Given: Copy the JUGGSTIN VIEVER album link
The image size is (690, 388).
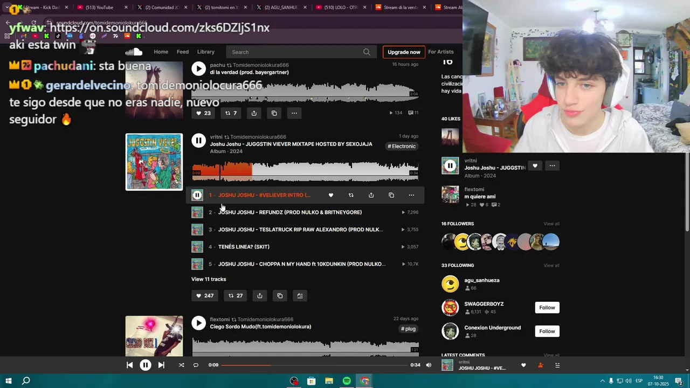Looking at the screenshot, I should 280,296.
